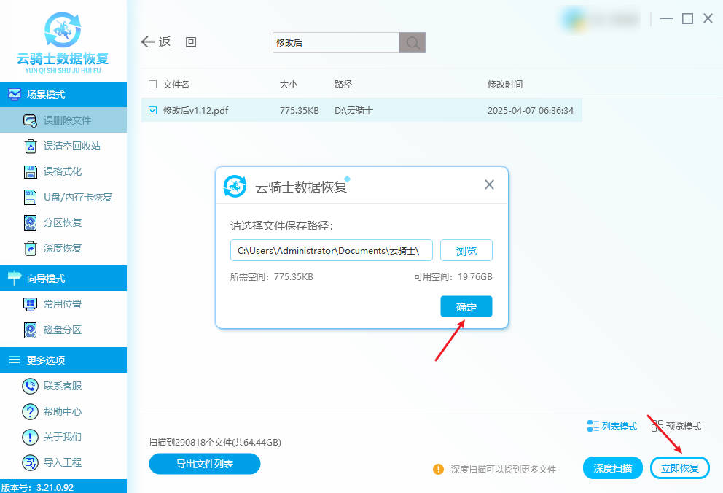Screen dimensions: 723x493
Task: Toggle the select-all checkbox beside 文件名
Action: (152, 85)
